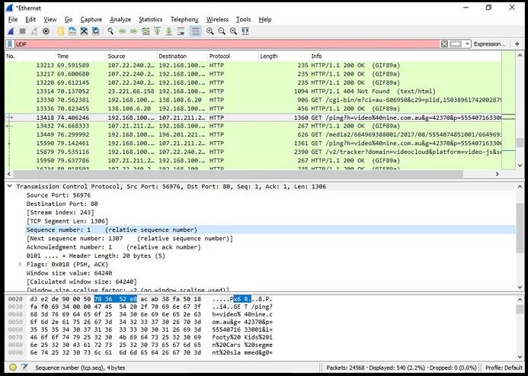Open the Go menu
Viewport: 528px width, 376px height.
pos(69,20)
